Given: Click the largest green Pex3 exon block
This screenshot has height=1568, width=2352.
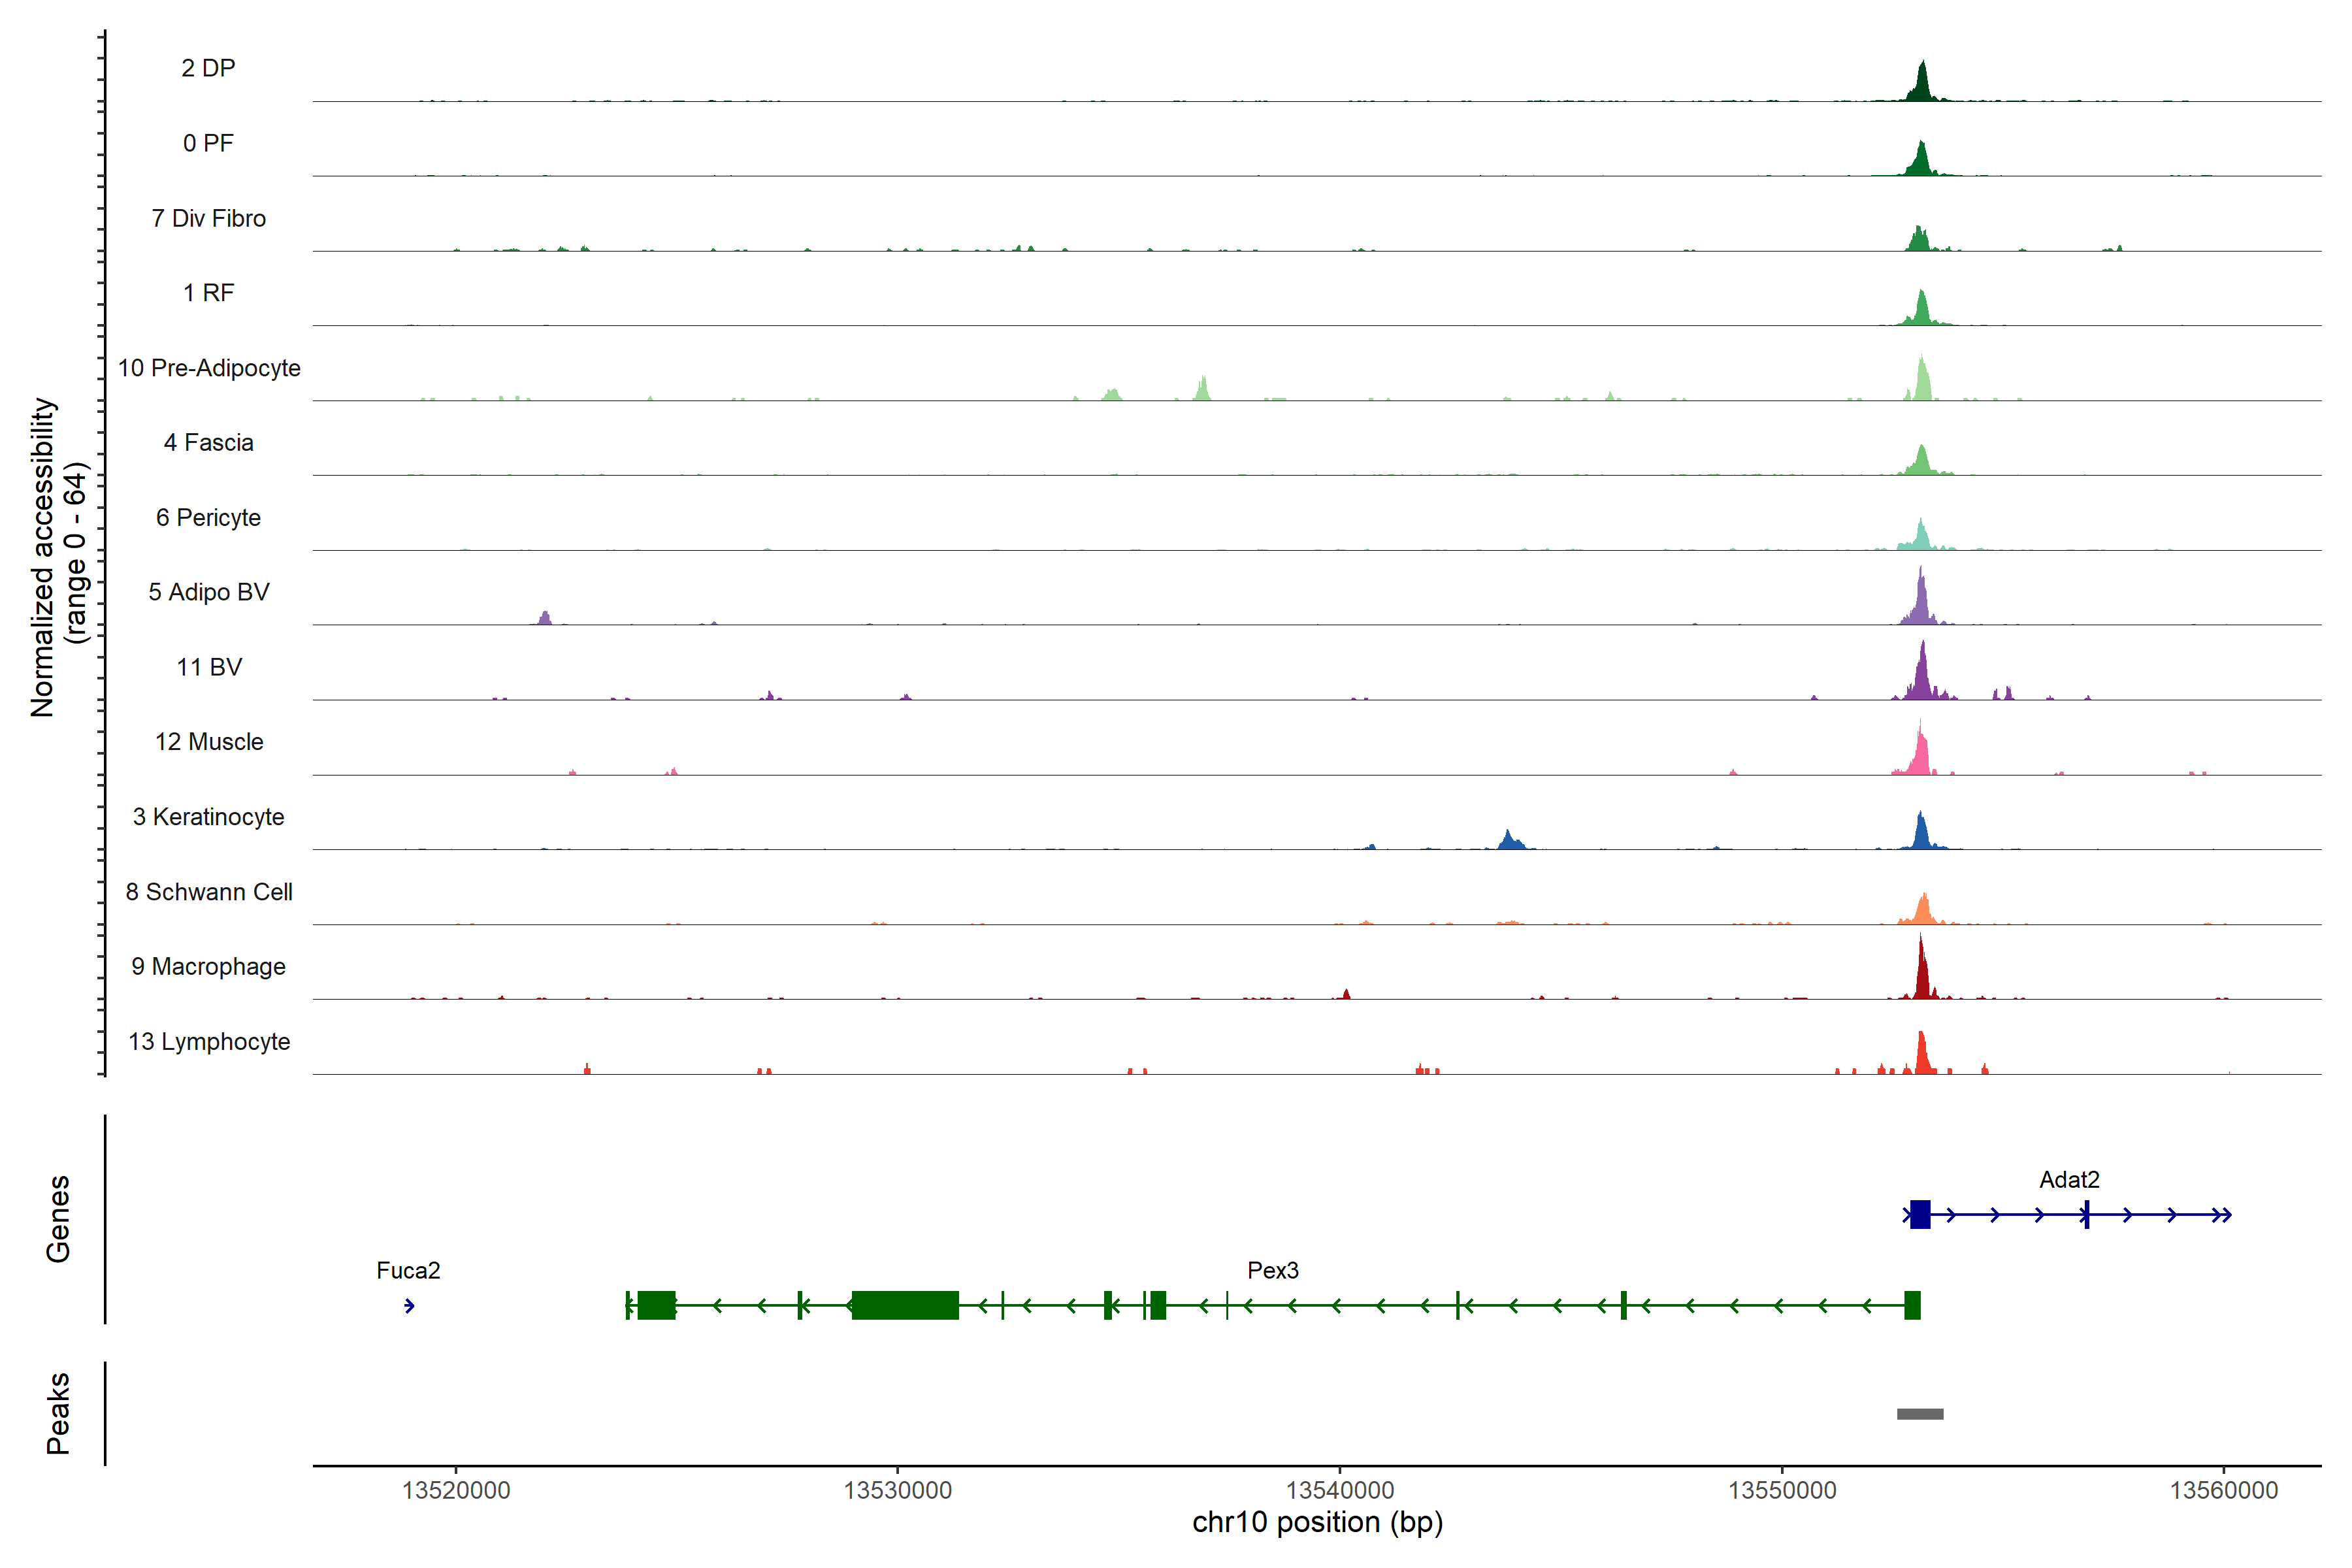Looking at the screenshot, I should tap(905, 1305).
